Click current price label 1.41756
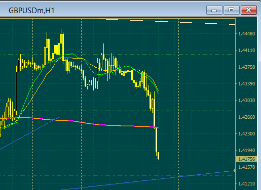The width and height of the screenshot is (261, 190). [246, 159]
